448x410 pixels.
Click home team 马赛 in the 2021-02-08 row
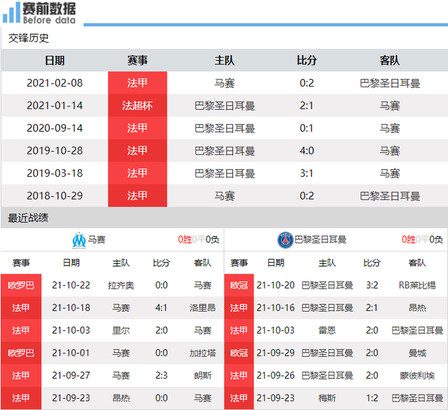[x=225, y=83]
